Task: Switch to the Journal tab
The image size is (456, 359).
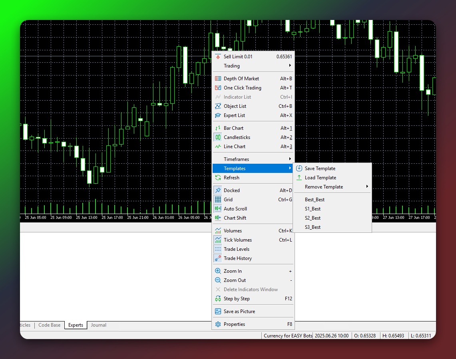Action: [x=99, y=325]
